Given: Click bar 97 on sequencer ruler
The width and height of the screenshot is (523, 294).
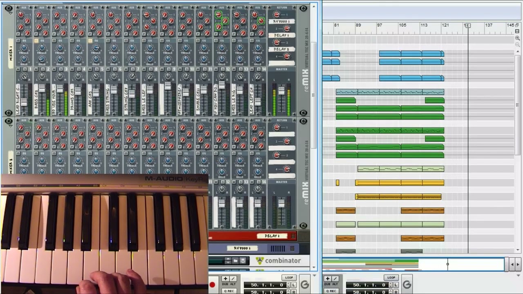Looking at the screenshot, I should (380, 25).
